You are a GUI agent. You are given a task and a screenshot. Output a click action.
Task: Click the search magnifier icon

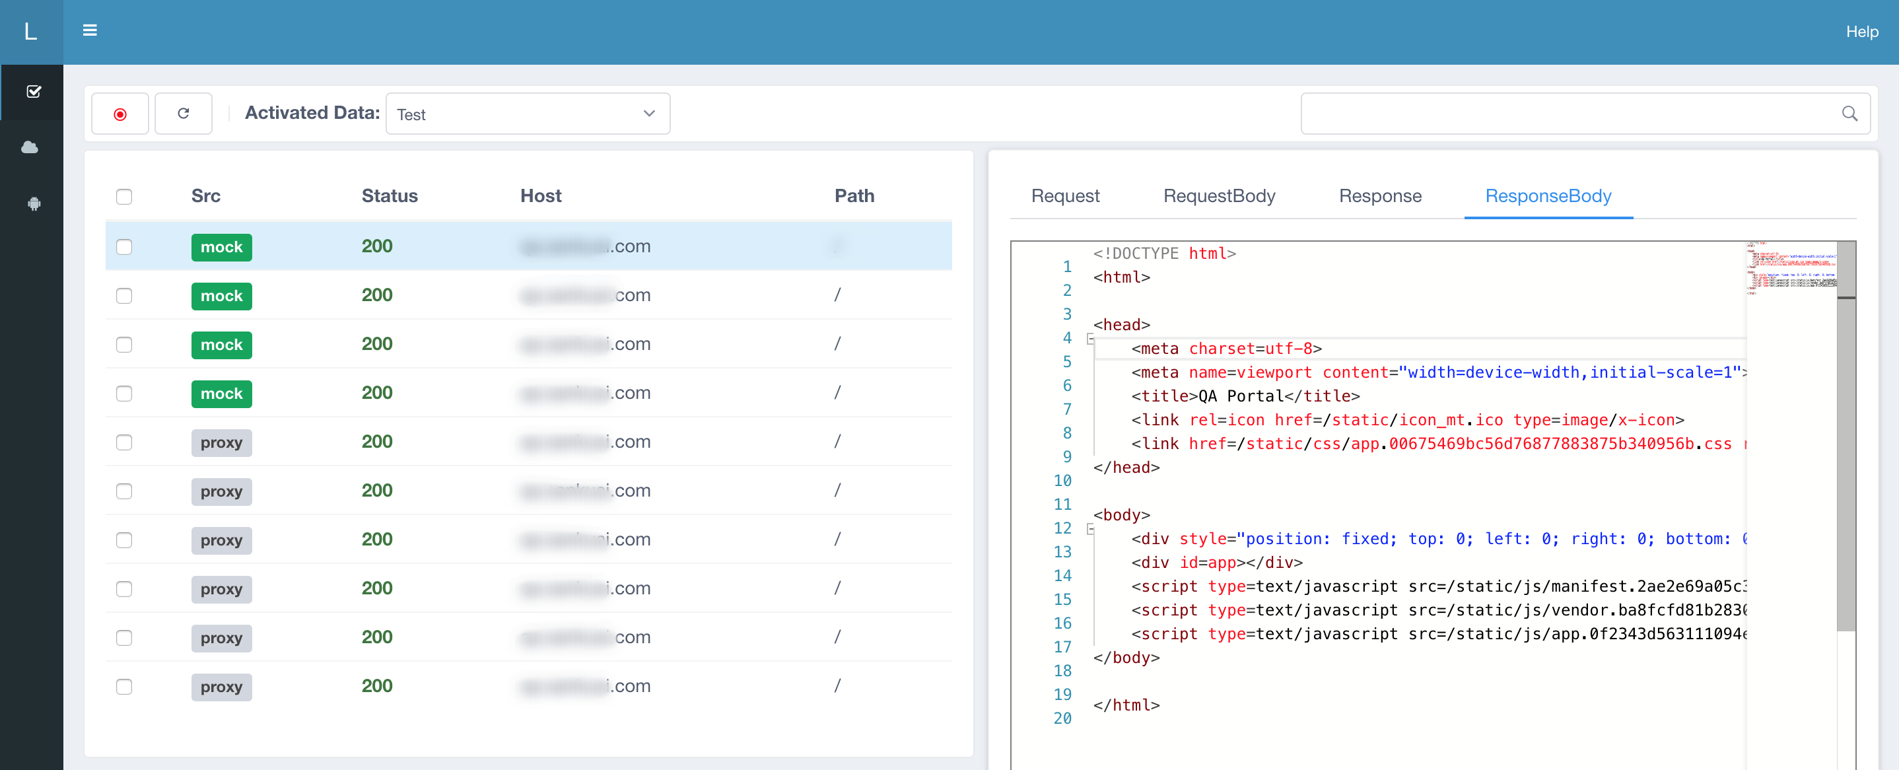(x=1849, y=114)
